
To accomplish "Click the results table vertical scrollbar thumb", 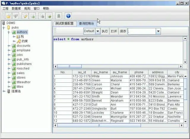I will tap(185, 89).
